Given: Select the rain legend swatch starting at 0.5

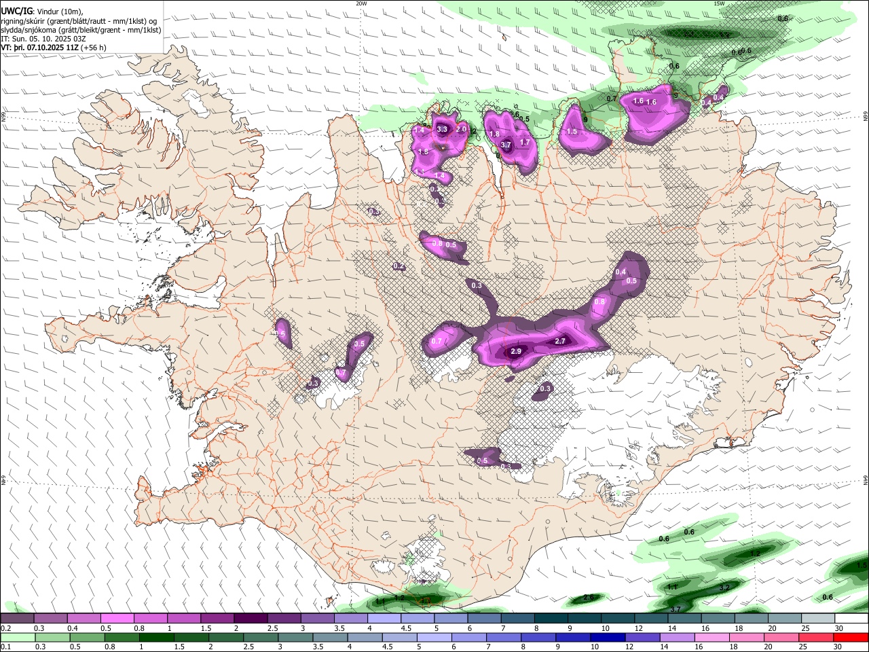Looking at the screenshot, I should pyautogui.click(x=87, y=638).
